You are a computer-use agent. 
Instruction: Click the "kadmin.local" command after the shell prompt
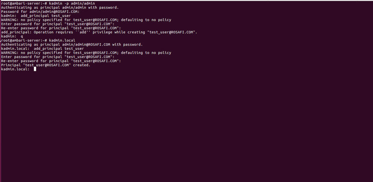coord(62,40)
